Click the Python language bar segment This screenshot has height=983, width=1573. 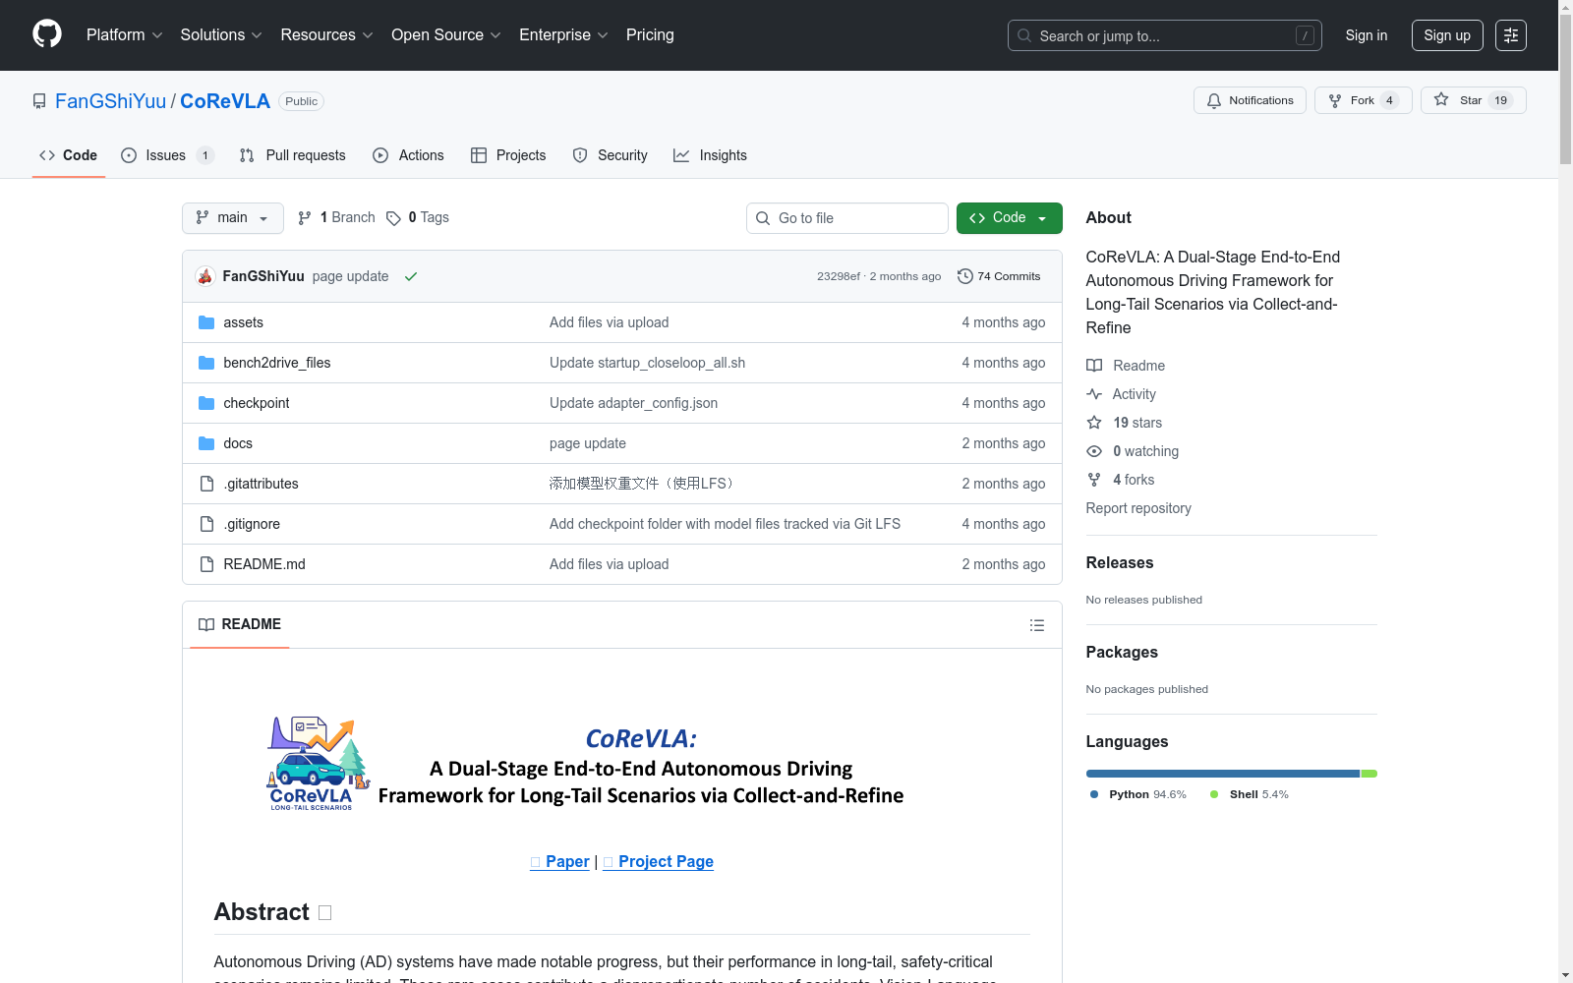pyautogui.click(x=1223, y=774)
